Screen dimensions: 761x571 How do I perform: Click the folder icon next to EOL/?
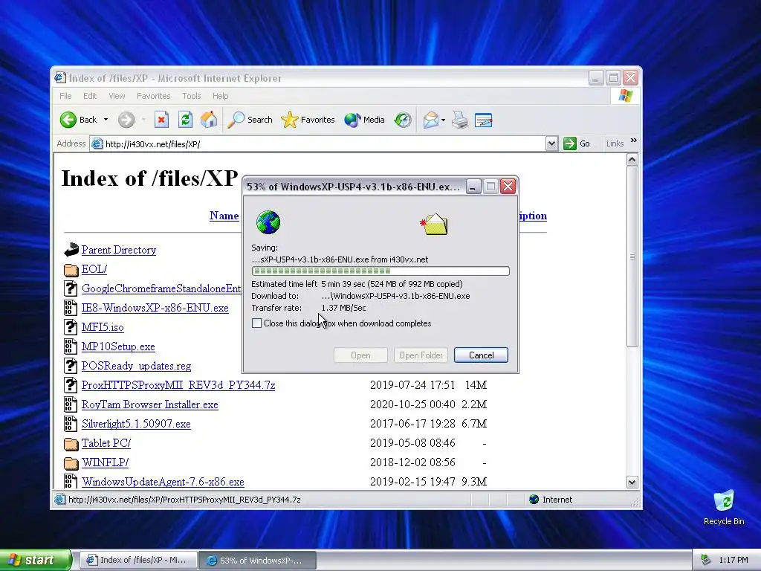click(x=71, y=269)
